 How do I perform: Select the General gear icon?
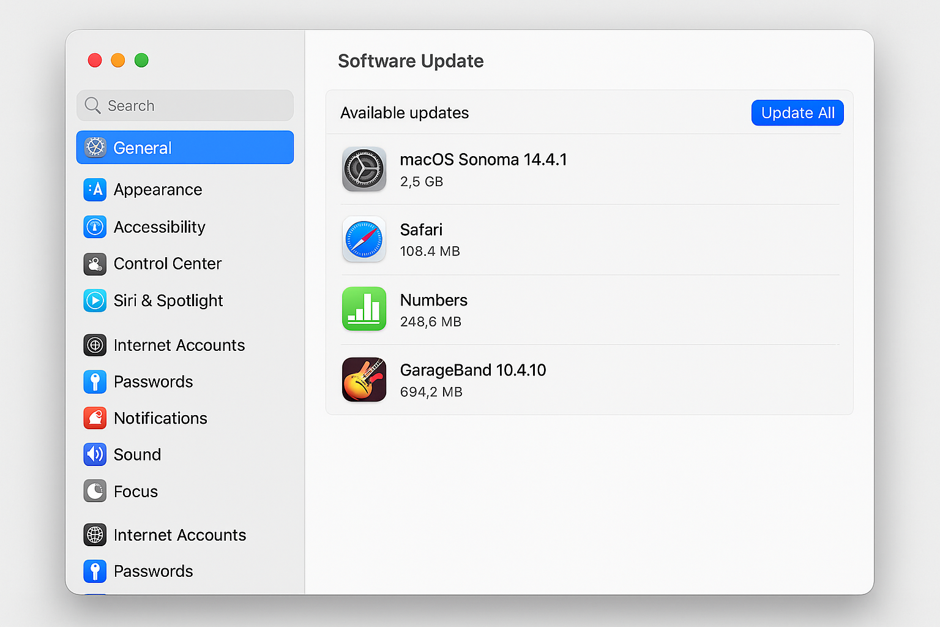[x=95, y=148]
